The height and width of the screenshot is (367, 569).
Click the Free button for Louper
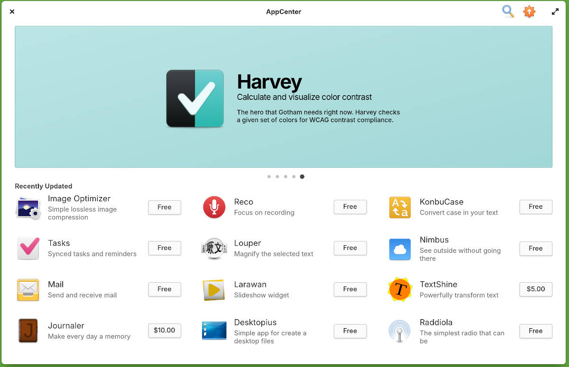click(350, 248)
